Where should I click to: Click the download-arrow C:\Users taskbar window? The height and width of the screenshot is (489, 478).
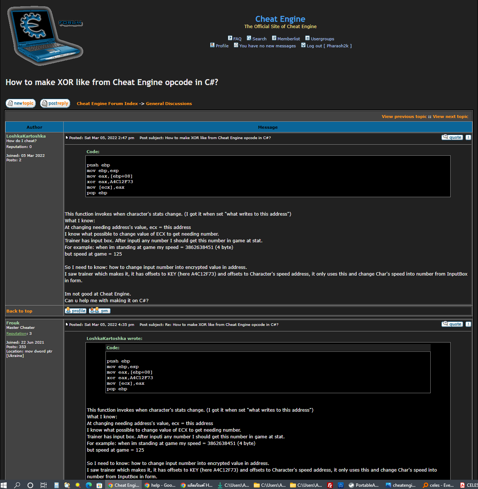coord(233,485)
